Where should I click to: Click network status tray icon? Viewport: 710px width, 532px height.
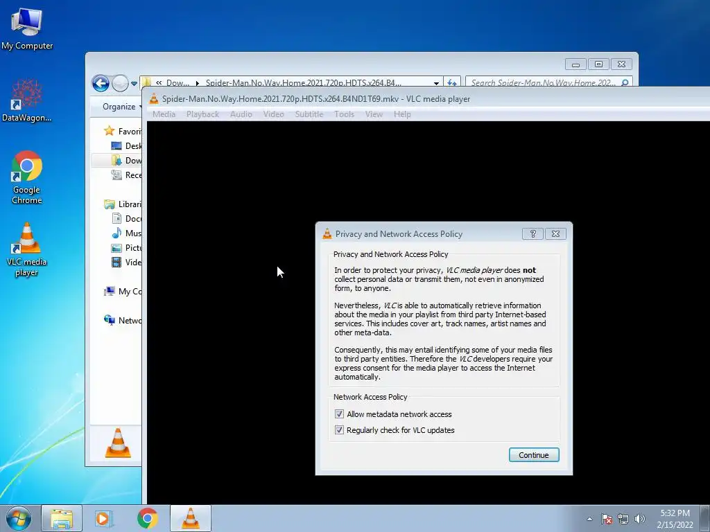click(623, 519)
